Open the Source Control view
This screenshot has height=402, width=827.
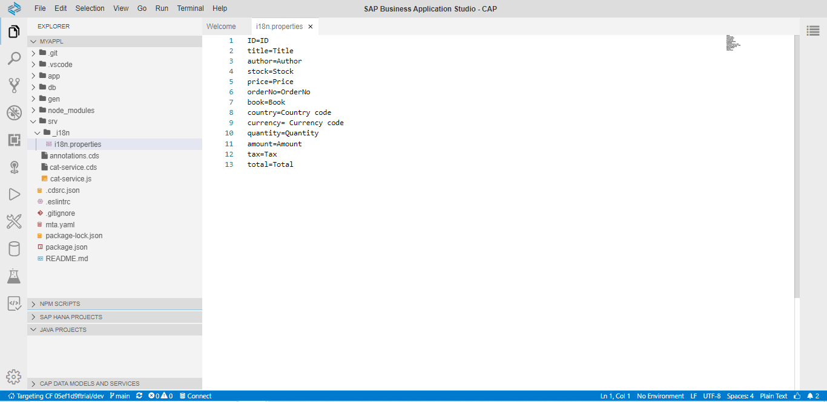13,85
